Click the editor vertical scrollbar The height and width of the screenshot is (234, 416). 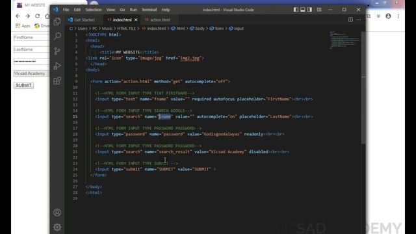tap(363, 88)
